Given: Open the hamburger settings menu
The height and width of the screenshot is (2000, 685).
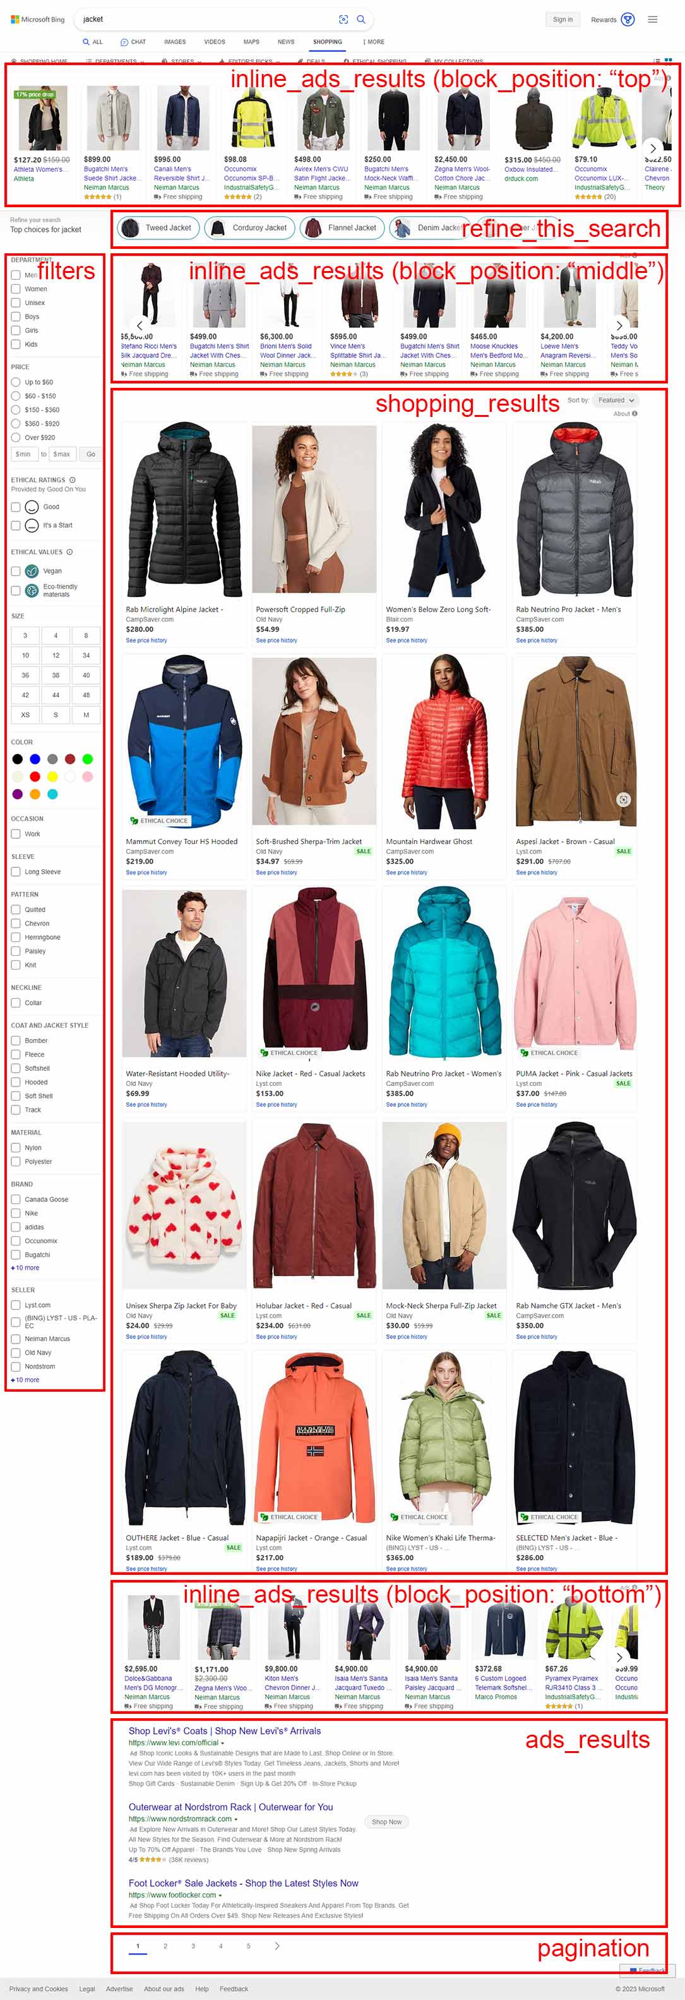Looking at the screenshot, I should 652,20.
